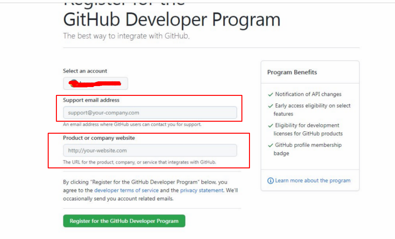Viewport: 395px width, 239px height.
Task: Click the Support email address label
Action: tap(91, 100)
